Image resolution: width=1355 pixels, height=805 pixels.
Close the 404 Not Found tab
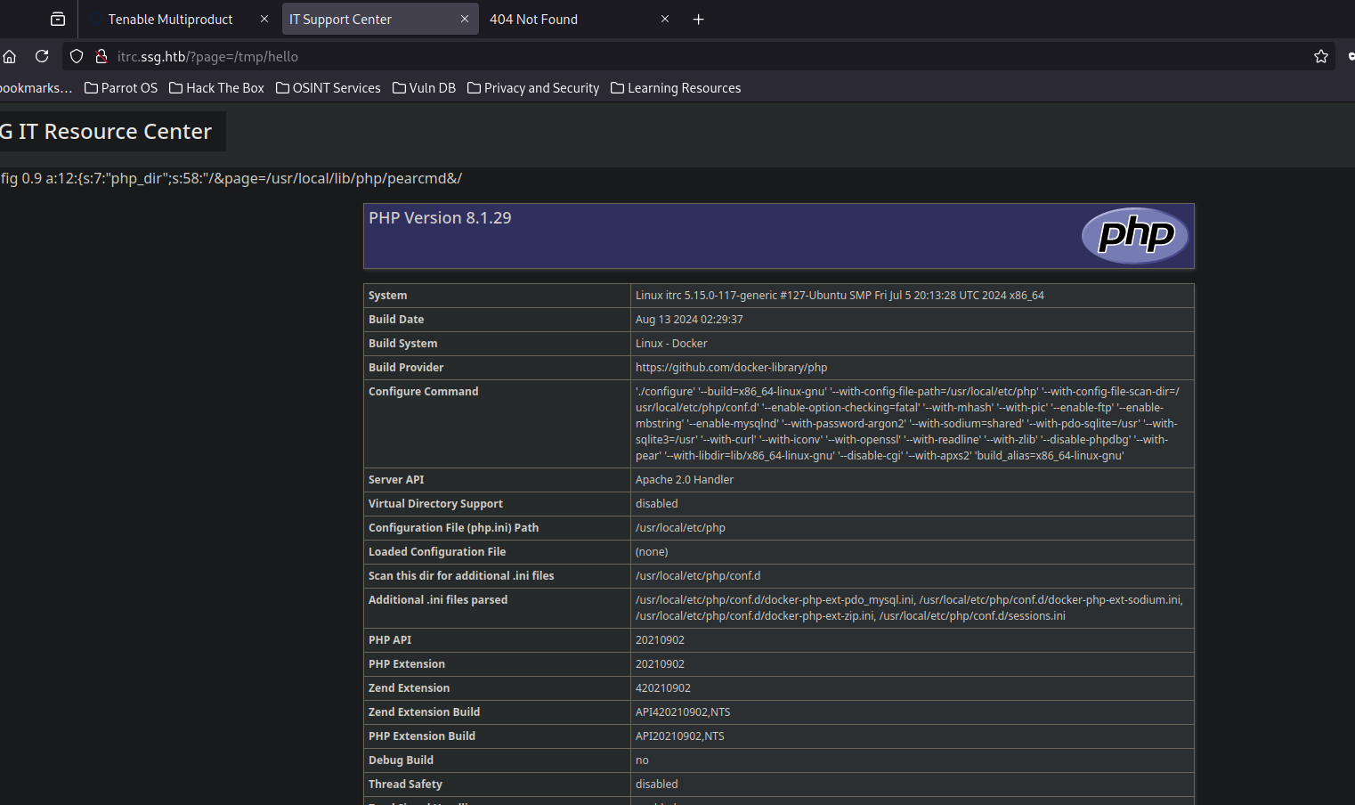665,19
